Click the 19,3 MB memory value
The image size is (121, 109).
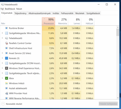pyautogui.click(x=63, y=38)
